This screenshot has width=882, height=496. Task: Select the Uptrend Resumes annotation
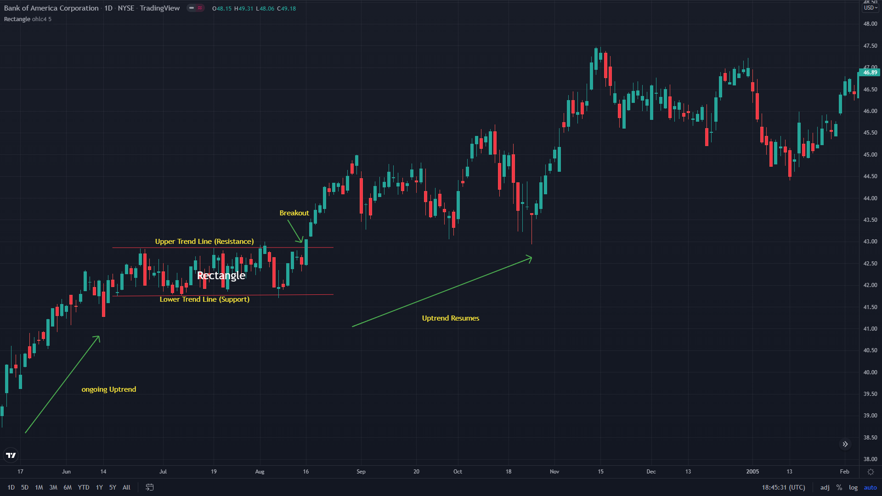pos(451,318)
